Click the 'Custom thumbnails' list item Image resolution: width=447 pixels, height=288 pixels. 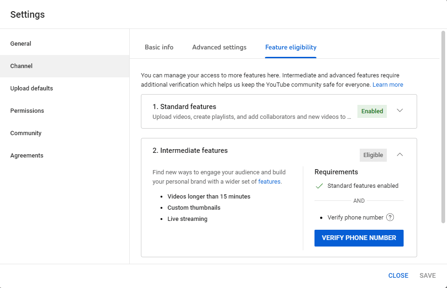[194, 208]
